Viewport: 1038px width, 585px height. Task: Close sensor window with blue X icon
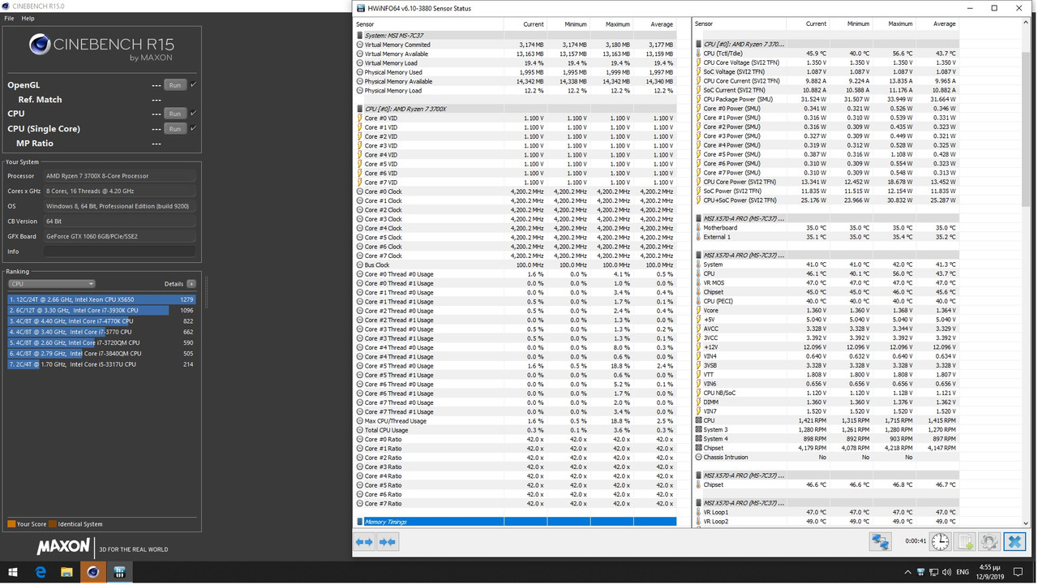pyautogui.click(x=1014, y=542)
